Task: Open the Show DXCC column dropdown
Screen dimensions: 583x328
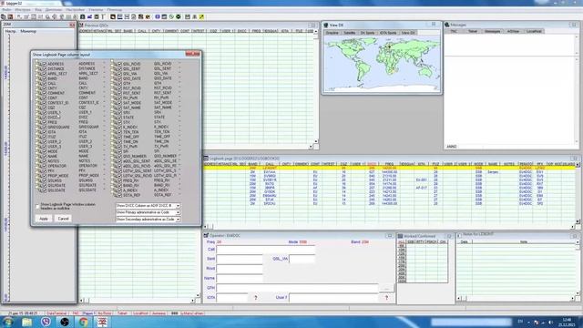Action: point(178,206)
